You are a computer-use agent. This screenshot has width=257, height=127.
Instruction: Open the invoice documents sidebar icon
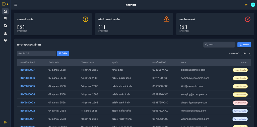(x=5, y=26)
